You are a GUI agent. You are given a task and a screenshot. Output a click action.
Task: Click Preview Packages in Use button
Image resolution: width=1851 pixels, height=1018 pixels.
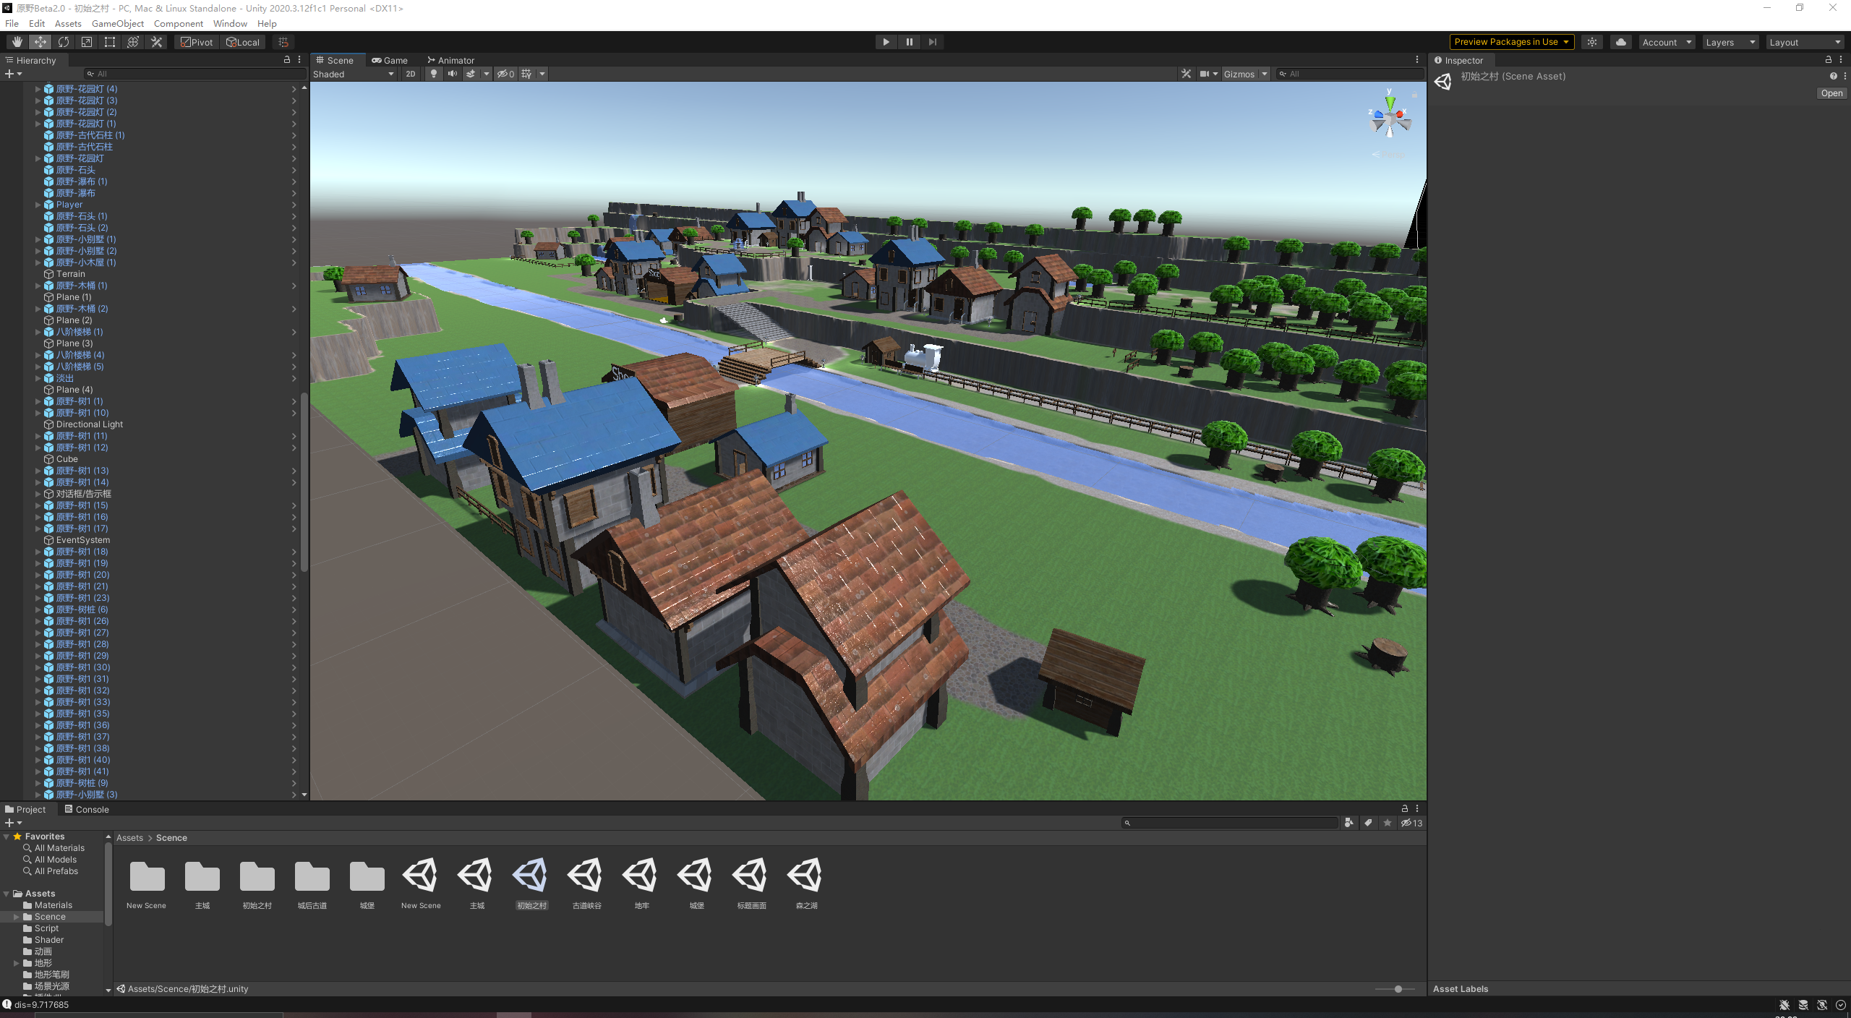click(1510, 42)
